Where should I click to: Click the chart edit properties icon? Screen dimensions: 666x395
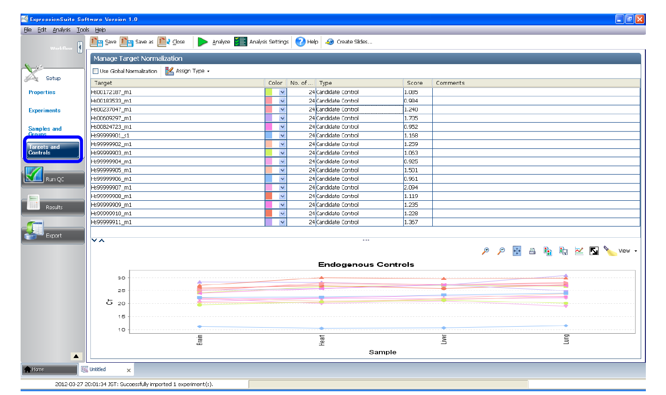[579, 251]
